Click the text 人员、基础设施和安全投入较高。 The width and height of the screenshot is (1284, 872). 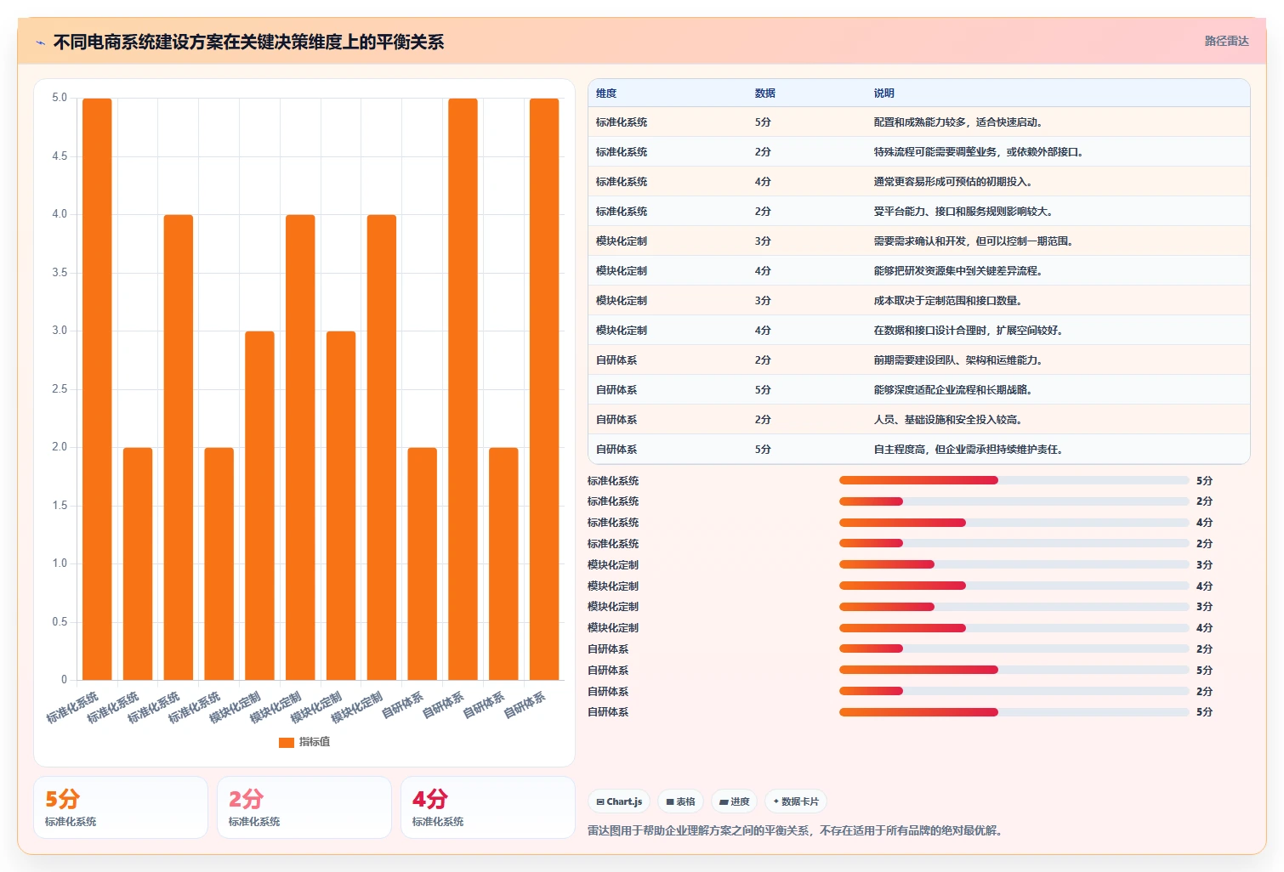point(948,420)
